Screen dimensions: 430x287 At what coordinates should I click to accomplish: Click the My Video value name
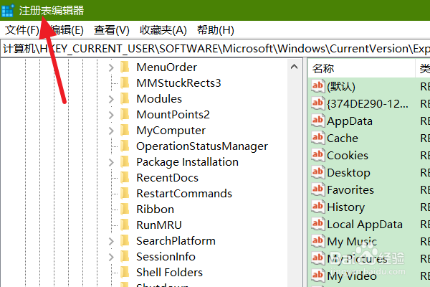tap(352, 276)
